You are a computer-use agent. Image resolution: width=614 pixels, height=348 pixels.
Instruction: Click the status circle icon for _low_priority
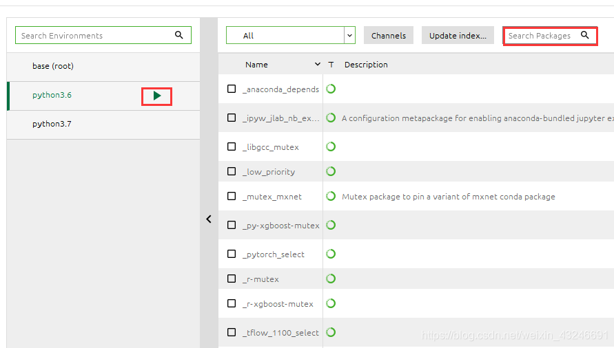pyautogui.click(x=331, y=171)
